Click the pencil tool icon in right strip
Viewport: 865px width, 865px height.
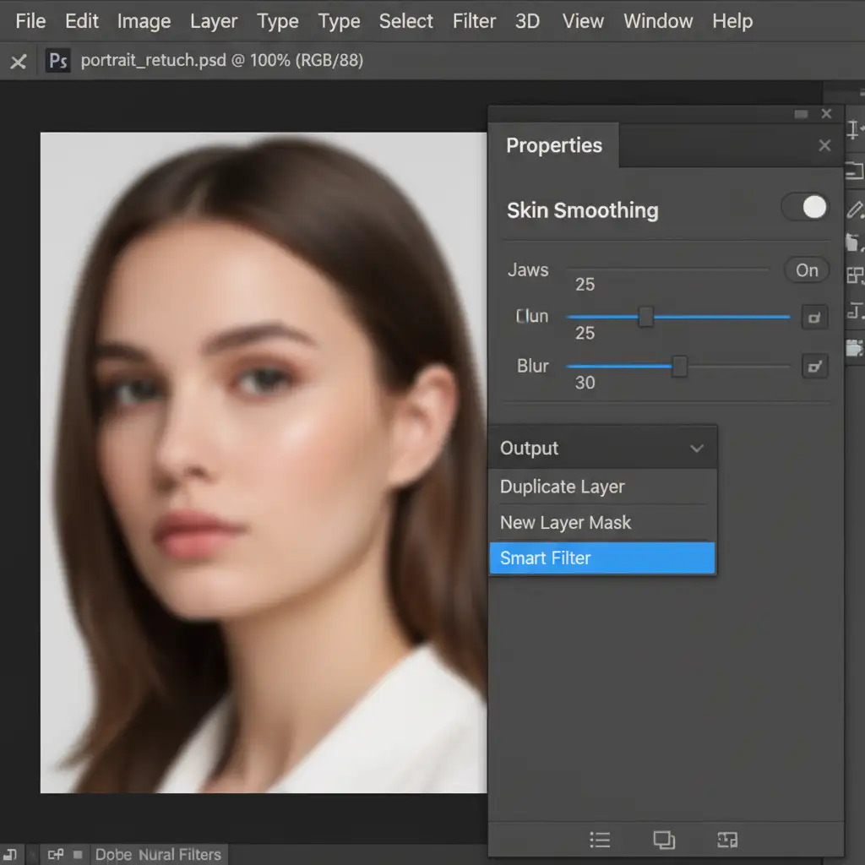click(x=854, y=209)
